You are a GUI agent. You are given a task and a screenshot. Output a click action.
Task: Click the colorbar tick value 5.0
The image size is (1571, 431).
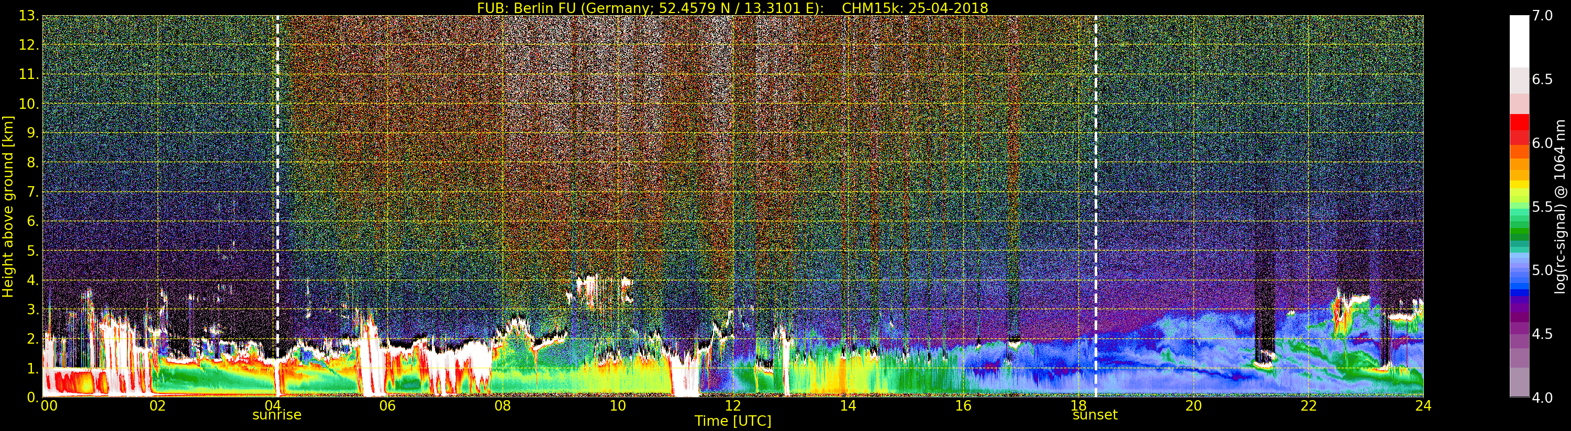[1542, 270]
